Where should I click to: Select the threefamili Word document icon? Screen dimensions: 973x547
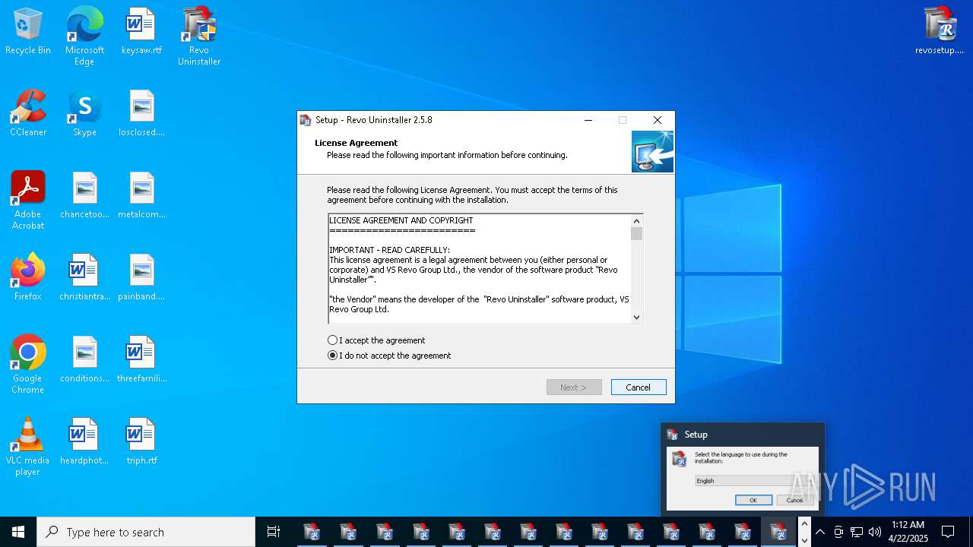point(141,360)
